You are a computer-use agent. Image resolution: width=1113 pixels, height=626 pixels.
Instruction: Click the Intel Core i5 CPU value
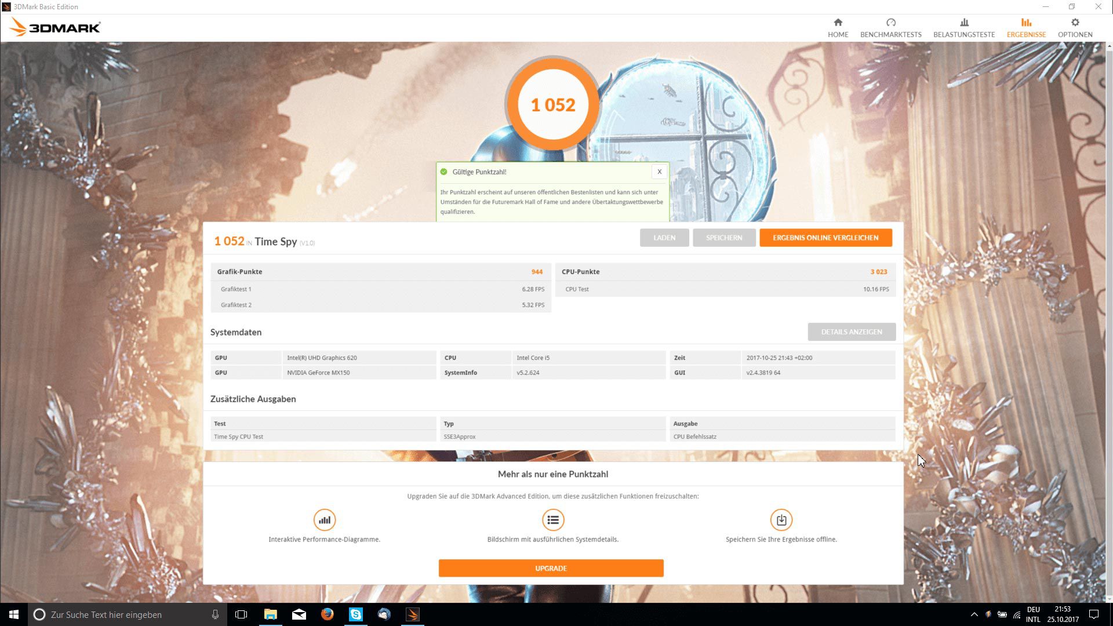[588, 358]
